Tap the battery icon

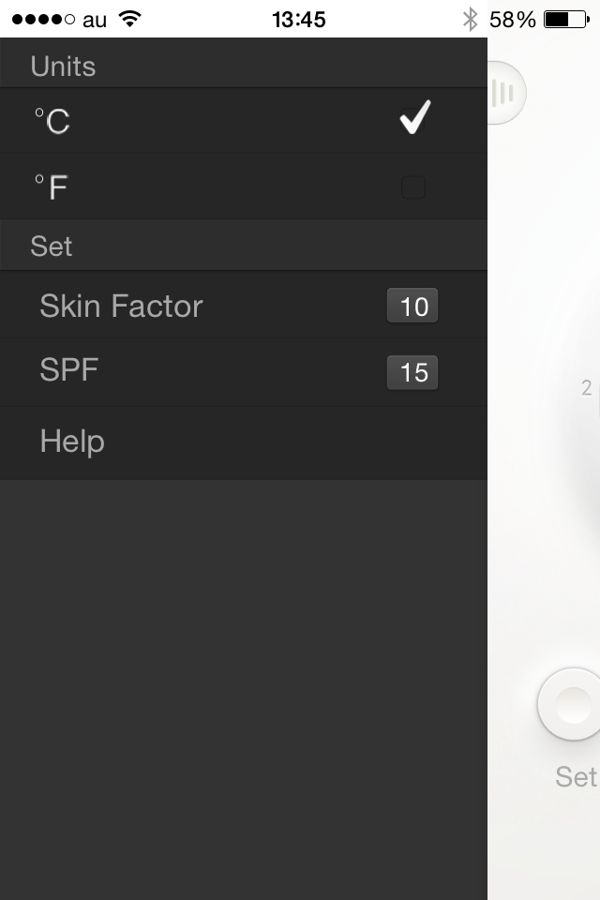[566, 19]
